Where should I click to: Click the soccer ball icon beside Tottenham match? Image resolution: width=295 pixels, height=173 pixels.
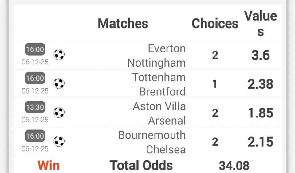[59, 83]
